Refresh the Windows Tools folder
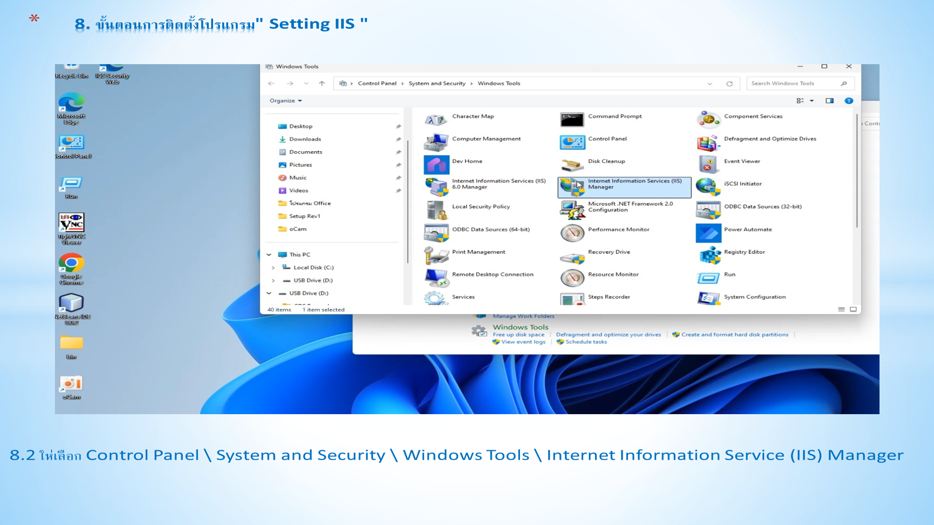The image size is (934, 525). pyautogui.click(x=729, y=84)
